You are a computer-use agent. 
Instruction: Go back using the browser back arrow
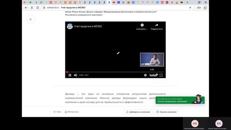click(26, 8)
